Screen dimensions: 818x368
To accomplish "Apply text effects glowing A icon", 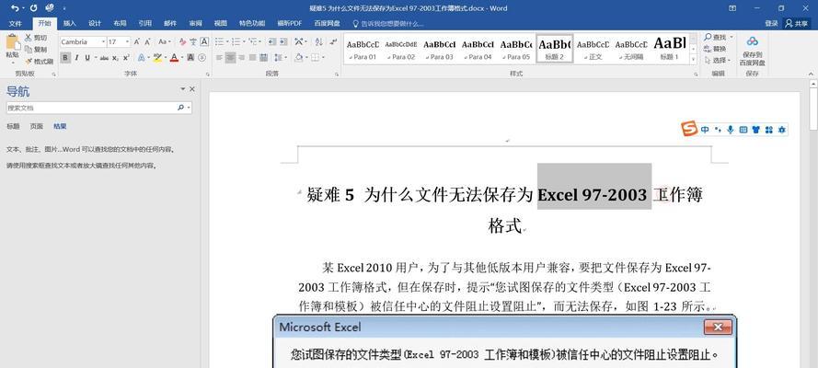I will coord(141,57).
